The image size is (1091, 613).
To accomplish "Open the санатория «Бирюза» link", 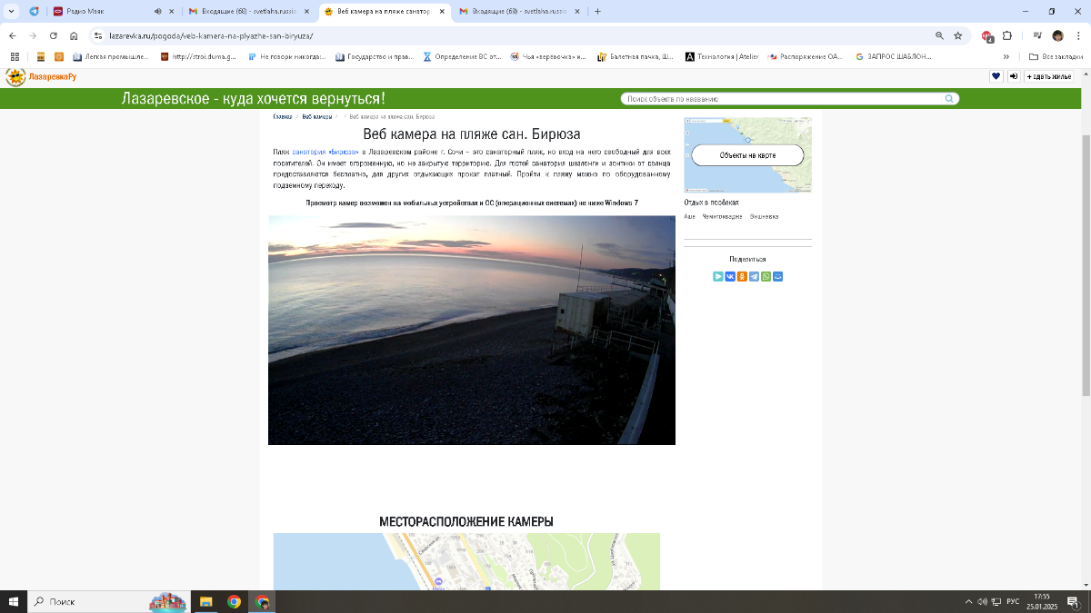I will (x=325, y=151).
